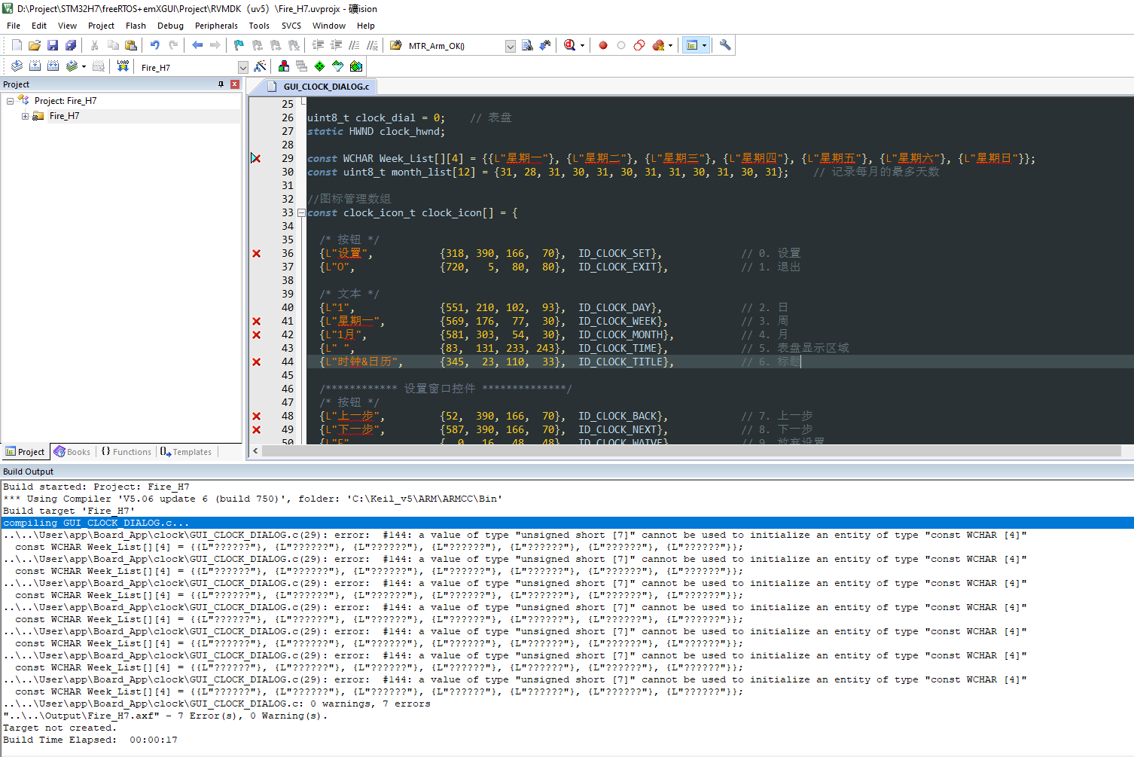
Task: Open the Peripherals menu
Action: [216, 26]
